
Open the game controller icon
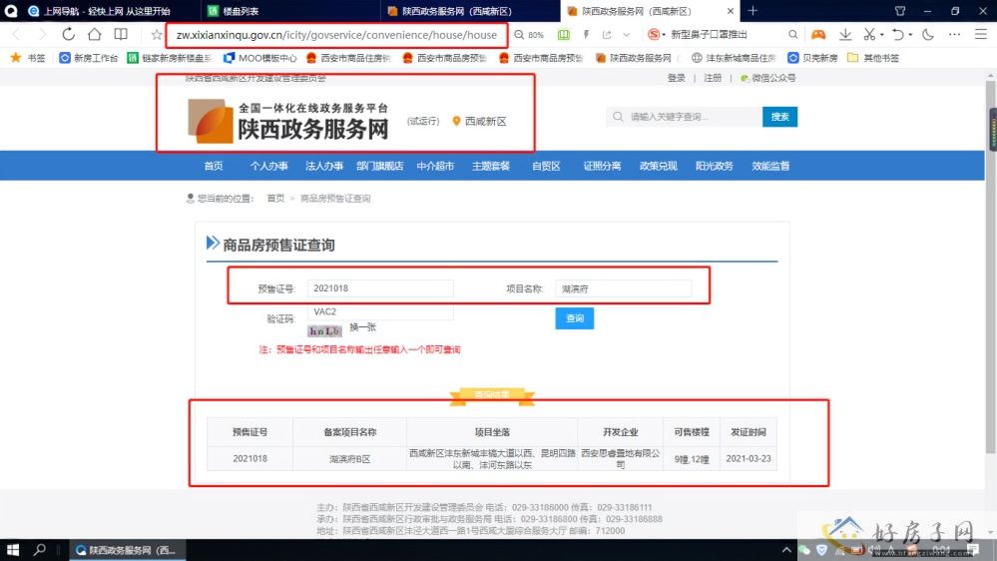[x=818, y=34]
